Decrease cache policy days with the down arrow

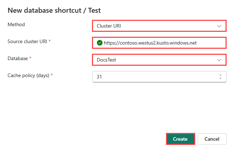(220, 78)
